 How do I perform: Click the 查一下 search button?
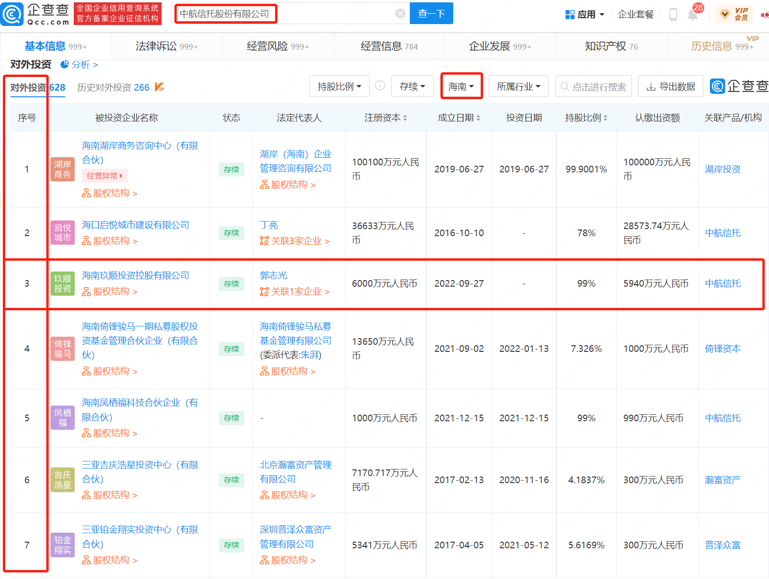click(x=432, y=13)
